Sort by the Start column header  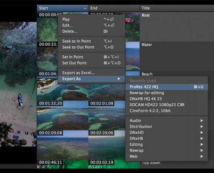point(63,8)
